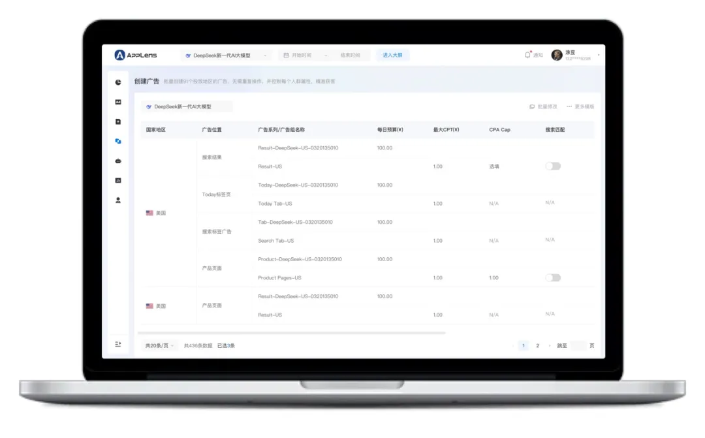Screen dimensions: 705x438
Task: Click the 开始时间 start date field
Action: (302, 55)
